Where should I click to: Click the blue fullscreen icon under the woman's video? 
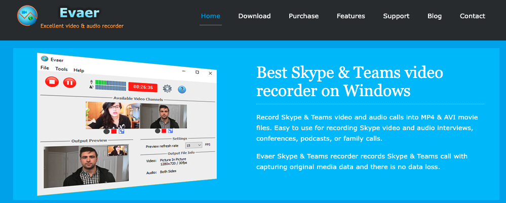tap(122, 131)
